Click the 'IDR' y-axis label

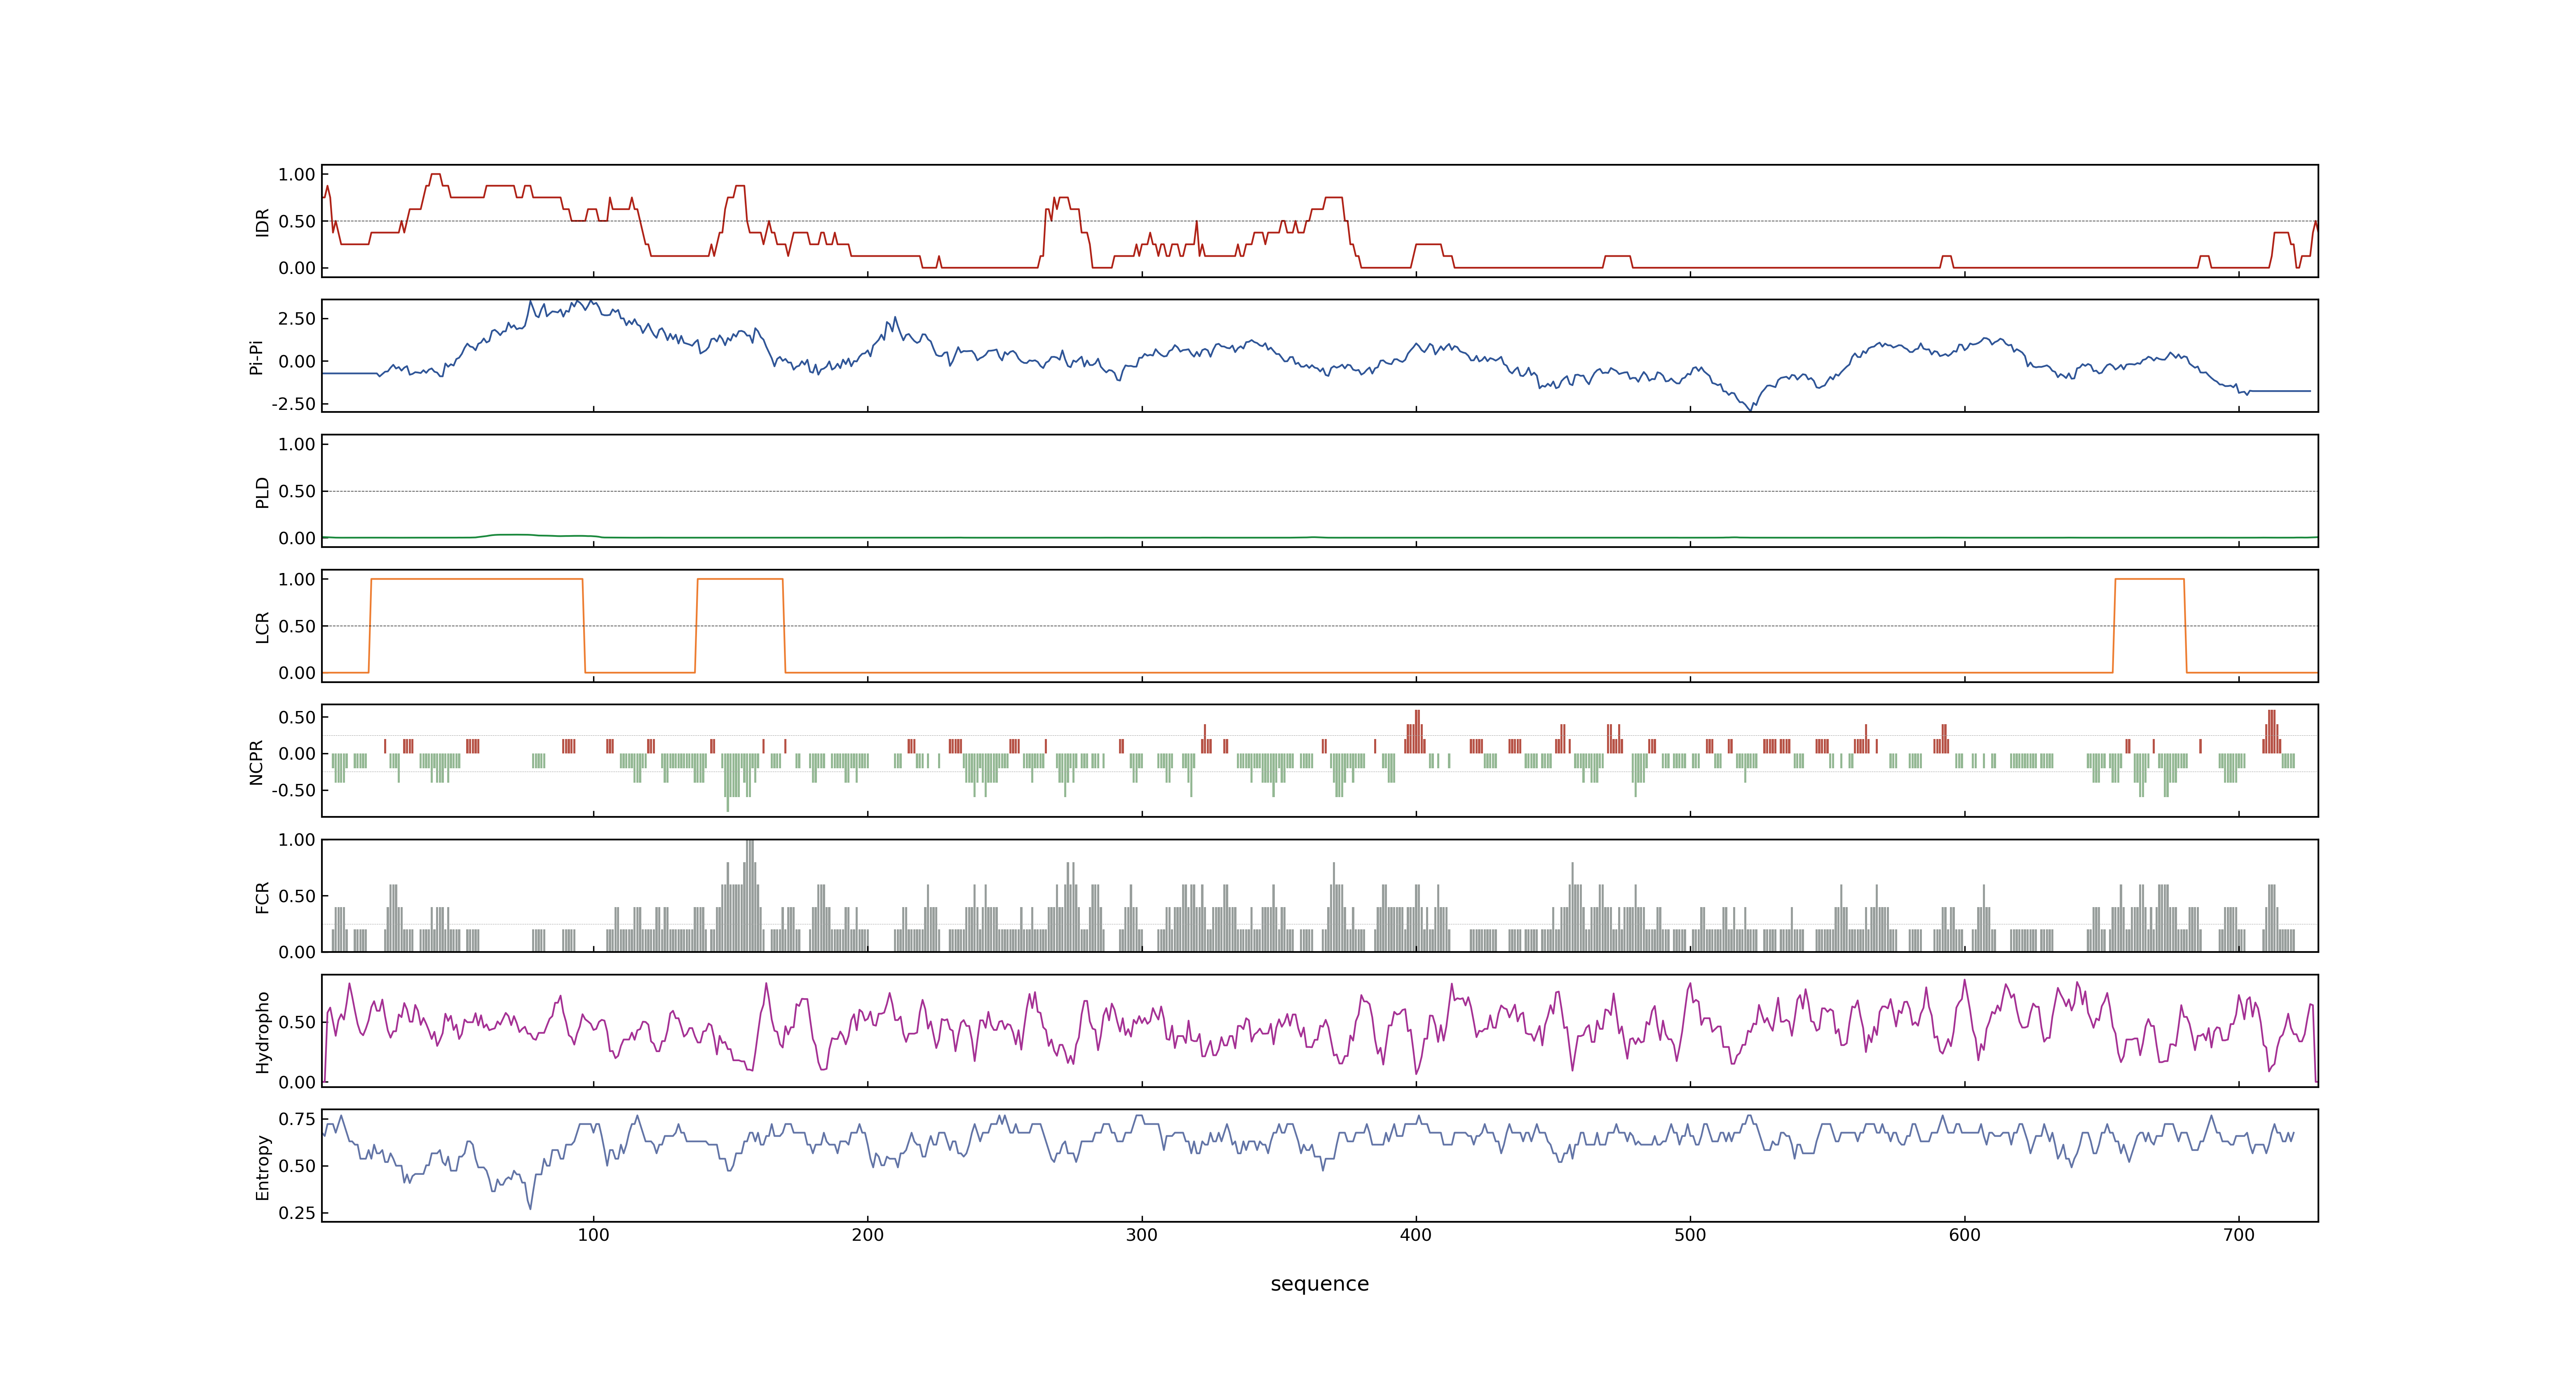262,222
